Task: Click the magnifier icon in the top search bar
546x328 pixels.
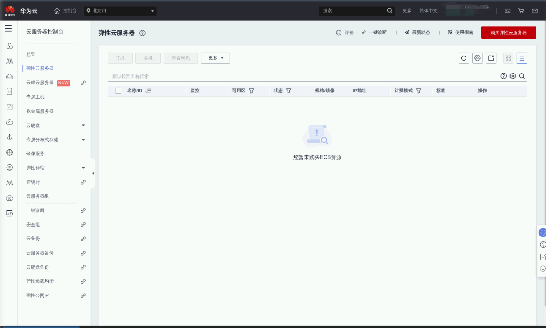Action: click(390, 11)
